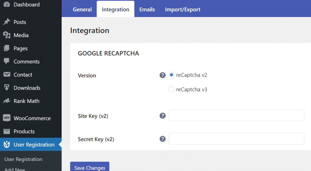Click the Media library icon
Screen dimensions: 311x171
7,35
